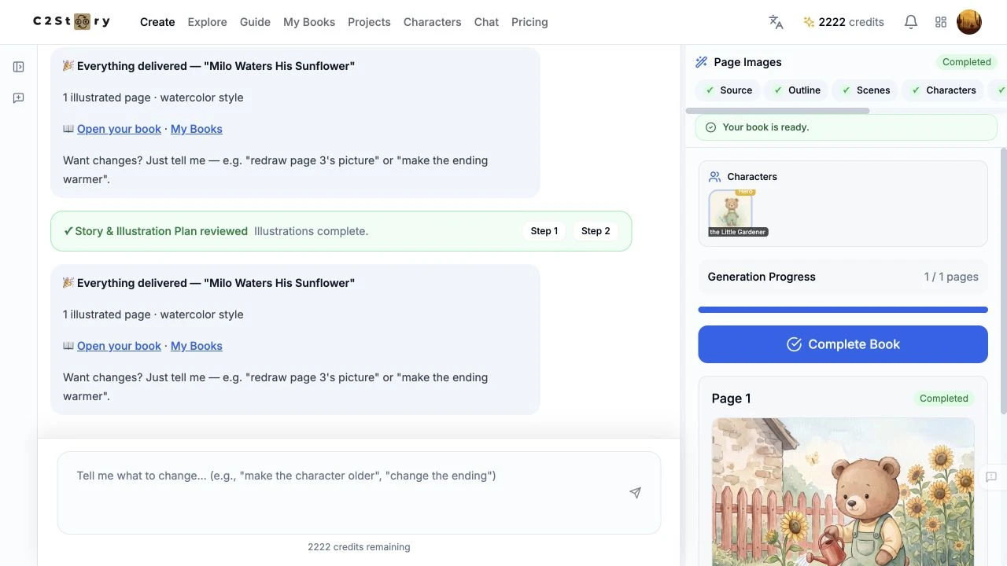This screenshot has width=1007, height=566.
Task: Click the 2222 credits sparkle indicator
Action: coord(843,22)
